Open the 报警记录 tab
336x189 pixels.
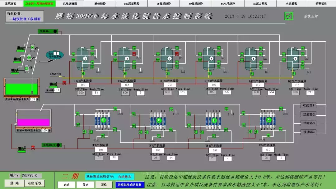point(321,3)
